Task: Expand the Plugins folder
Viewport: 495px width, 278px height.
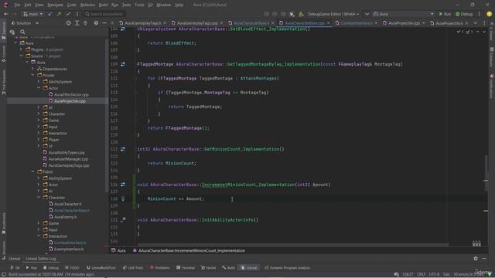Action: (x=21, y=49)
